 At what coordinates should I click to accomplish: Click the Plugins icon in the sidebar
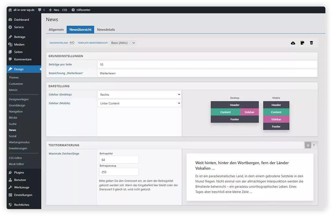pos(10,172)
